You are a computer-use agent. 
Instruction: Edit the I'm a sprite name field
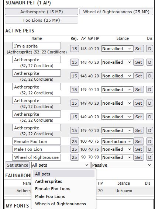[x=37, y=46]
